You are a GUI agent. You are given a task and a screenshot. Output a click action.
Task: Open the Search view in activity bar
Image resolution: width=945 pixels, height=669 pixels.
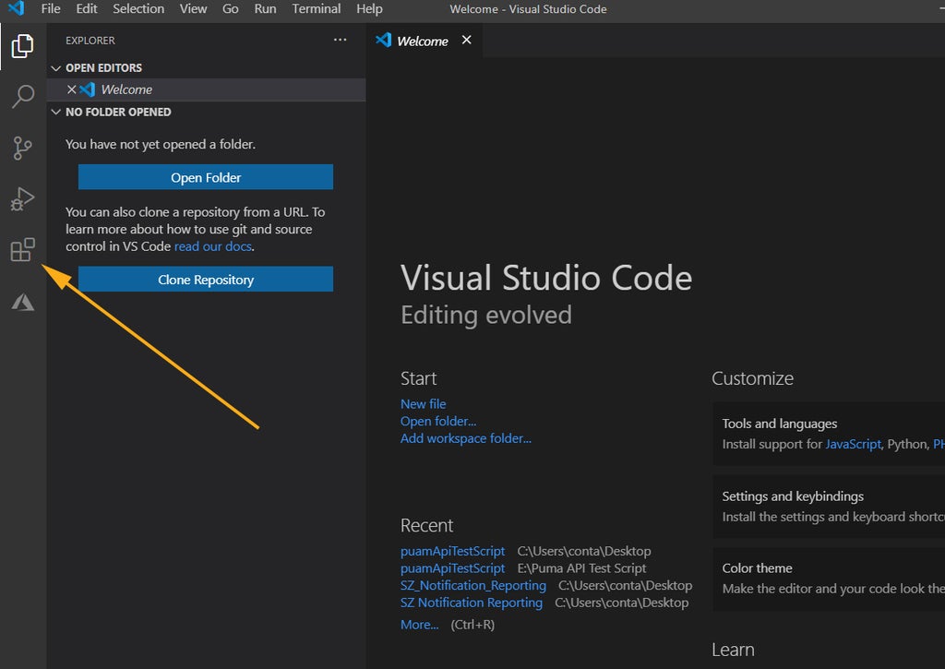[x=23, y=96]
